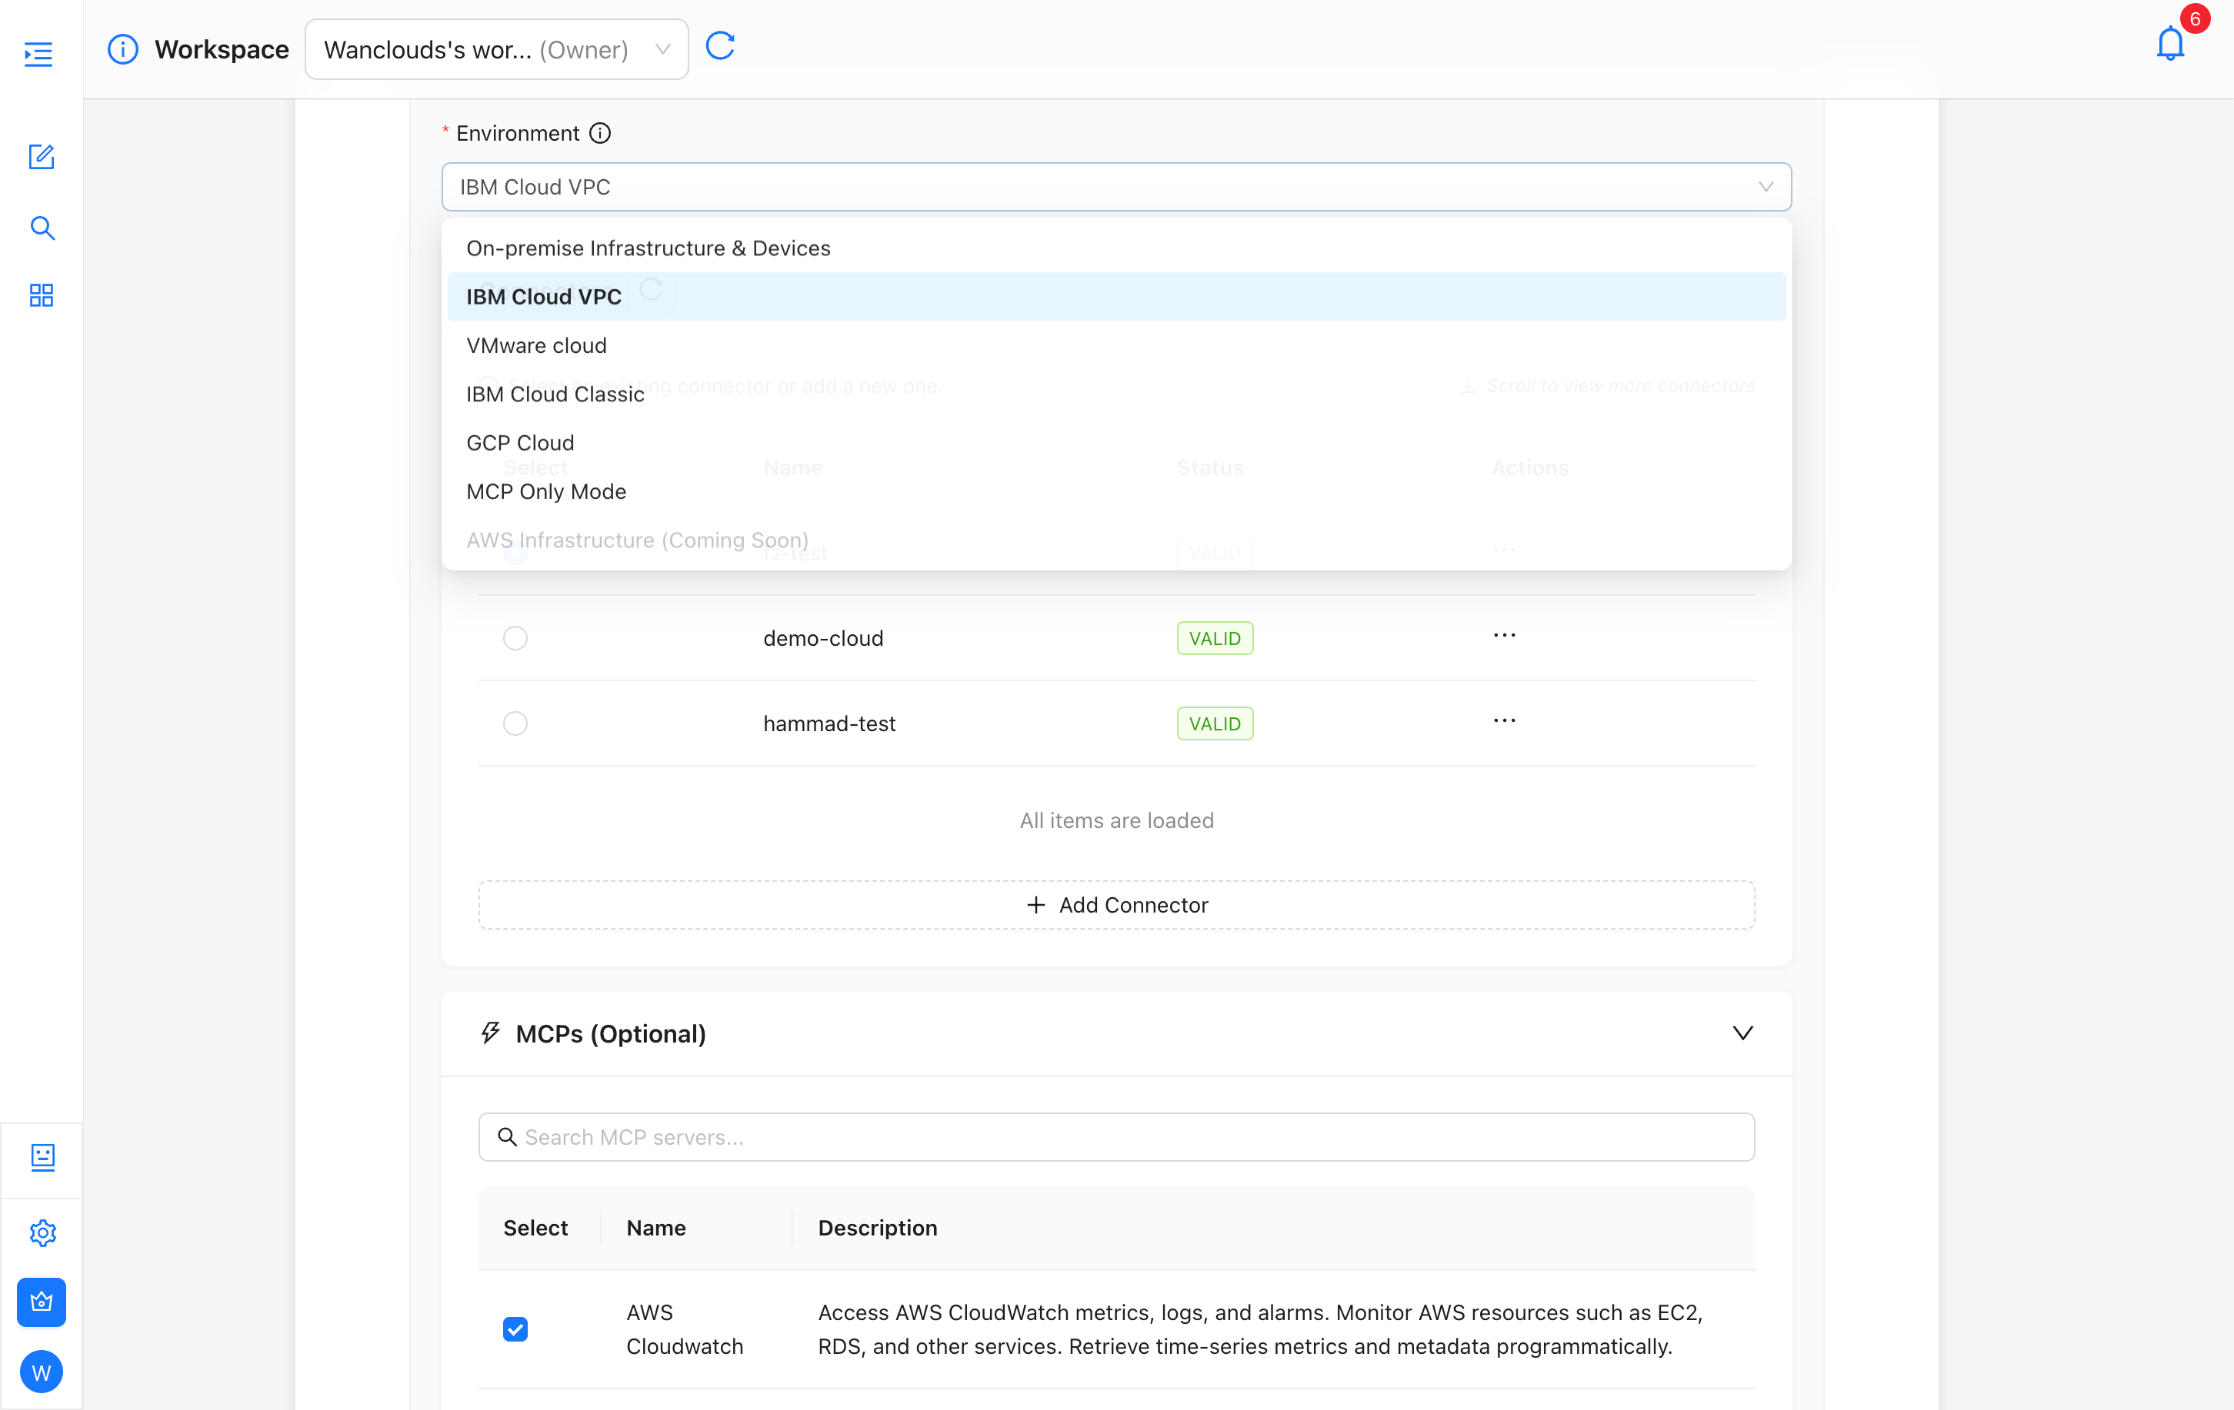Screen dimensions: 2234x1410
Task: Click the Environment dropdown field
Action: [1116, 188]
